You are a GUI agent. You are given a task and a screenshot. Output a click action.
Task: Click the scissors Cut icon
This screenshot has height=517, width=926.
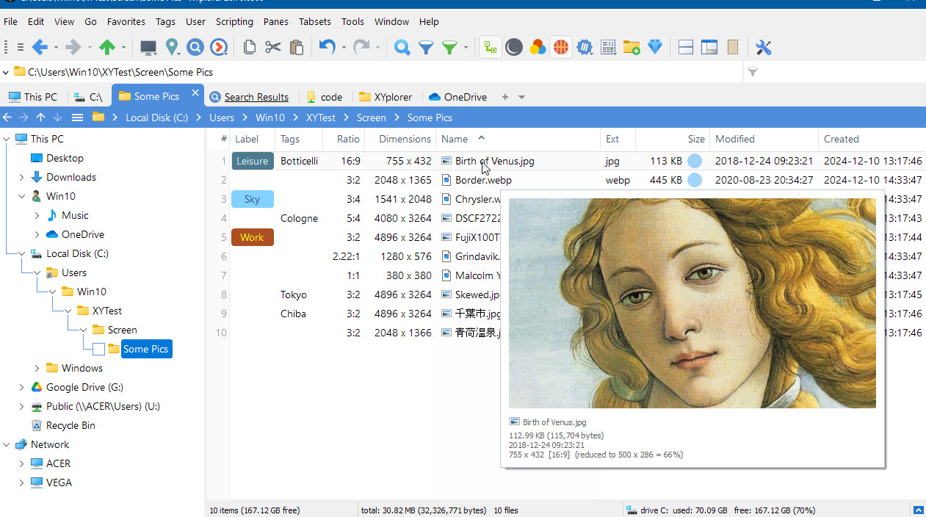[273, 47]
